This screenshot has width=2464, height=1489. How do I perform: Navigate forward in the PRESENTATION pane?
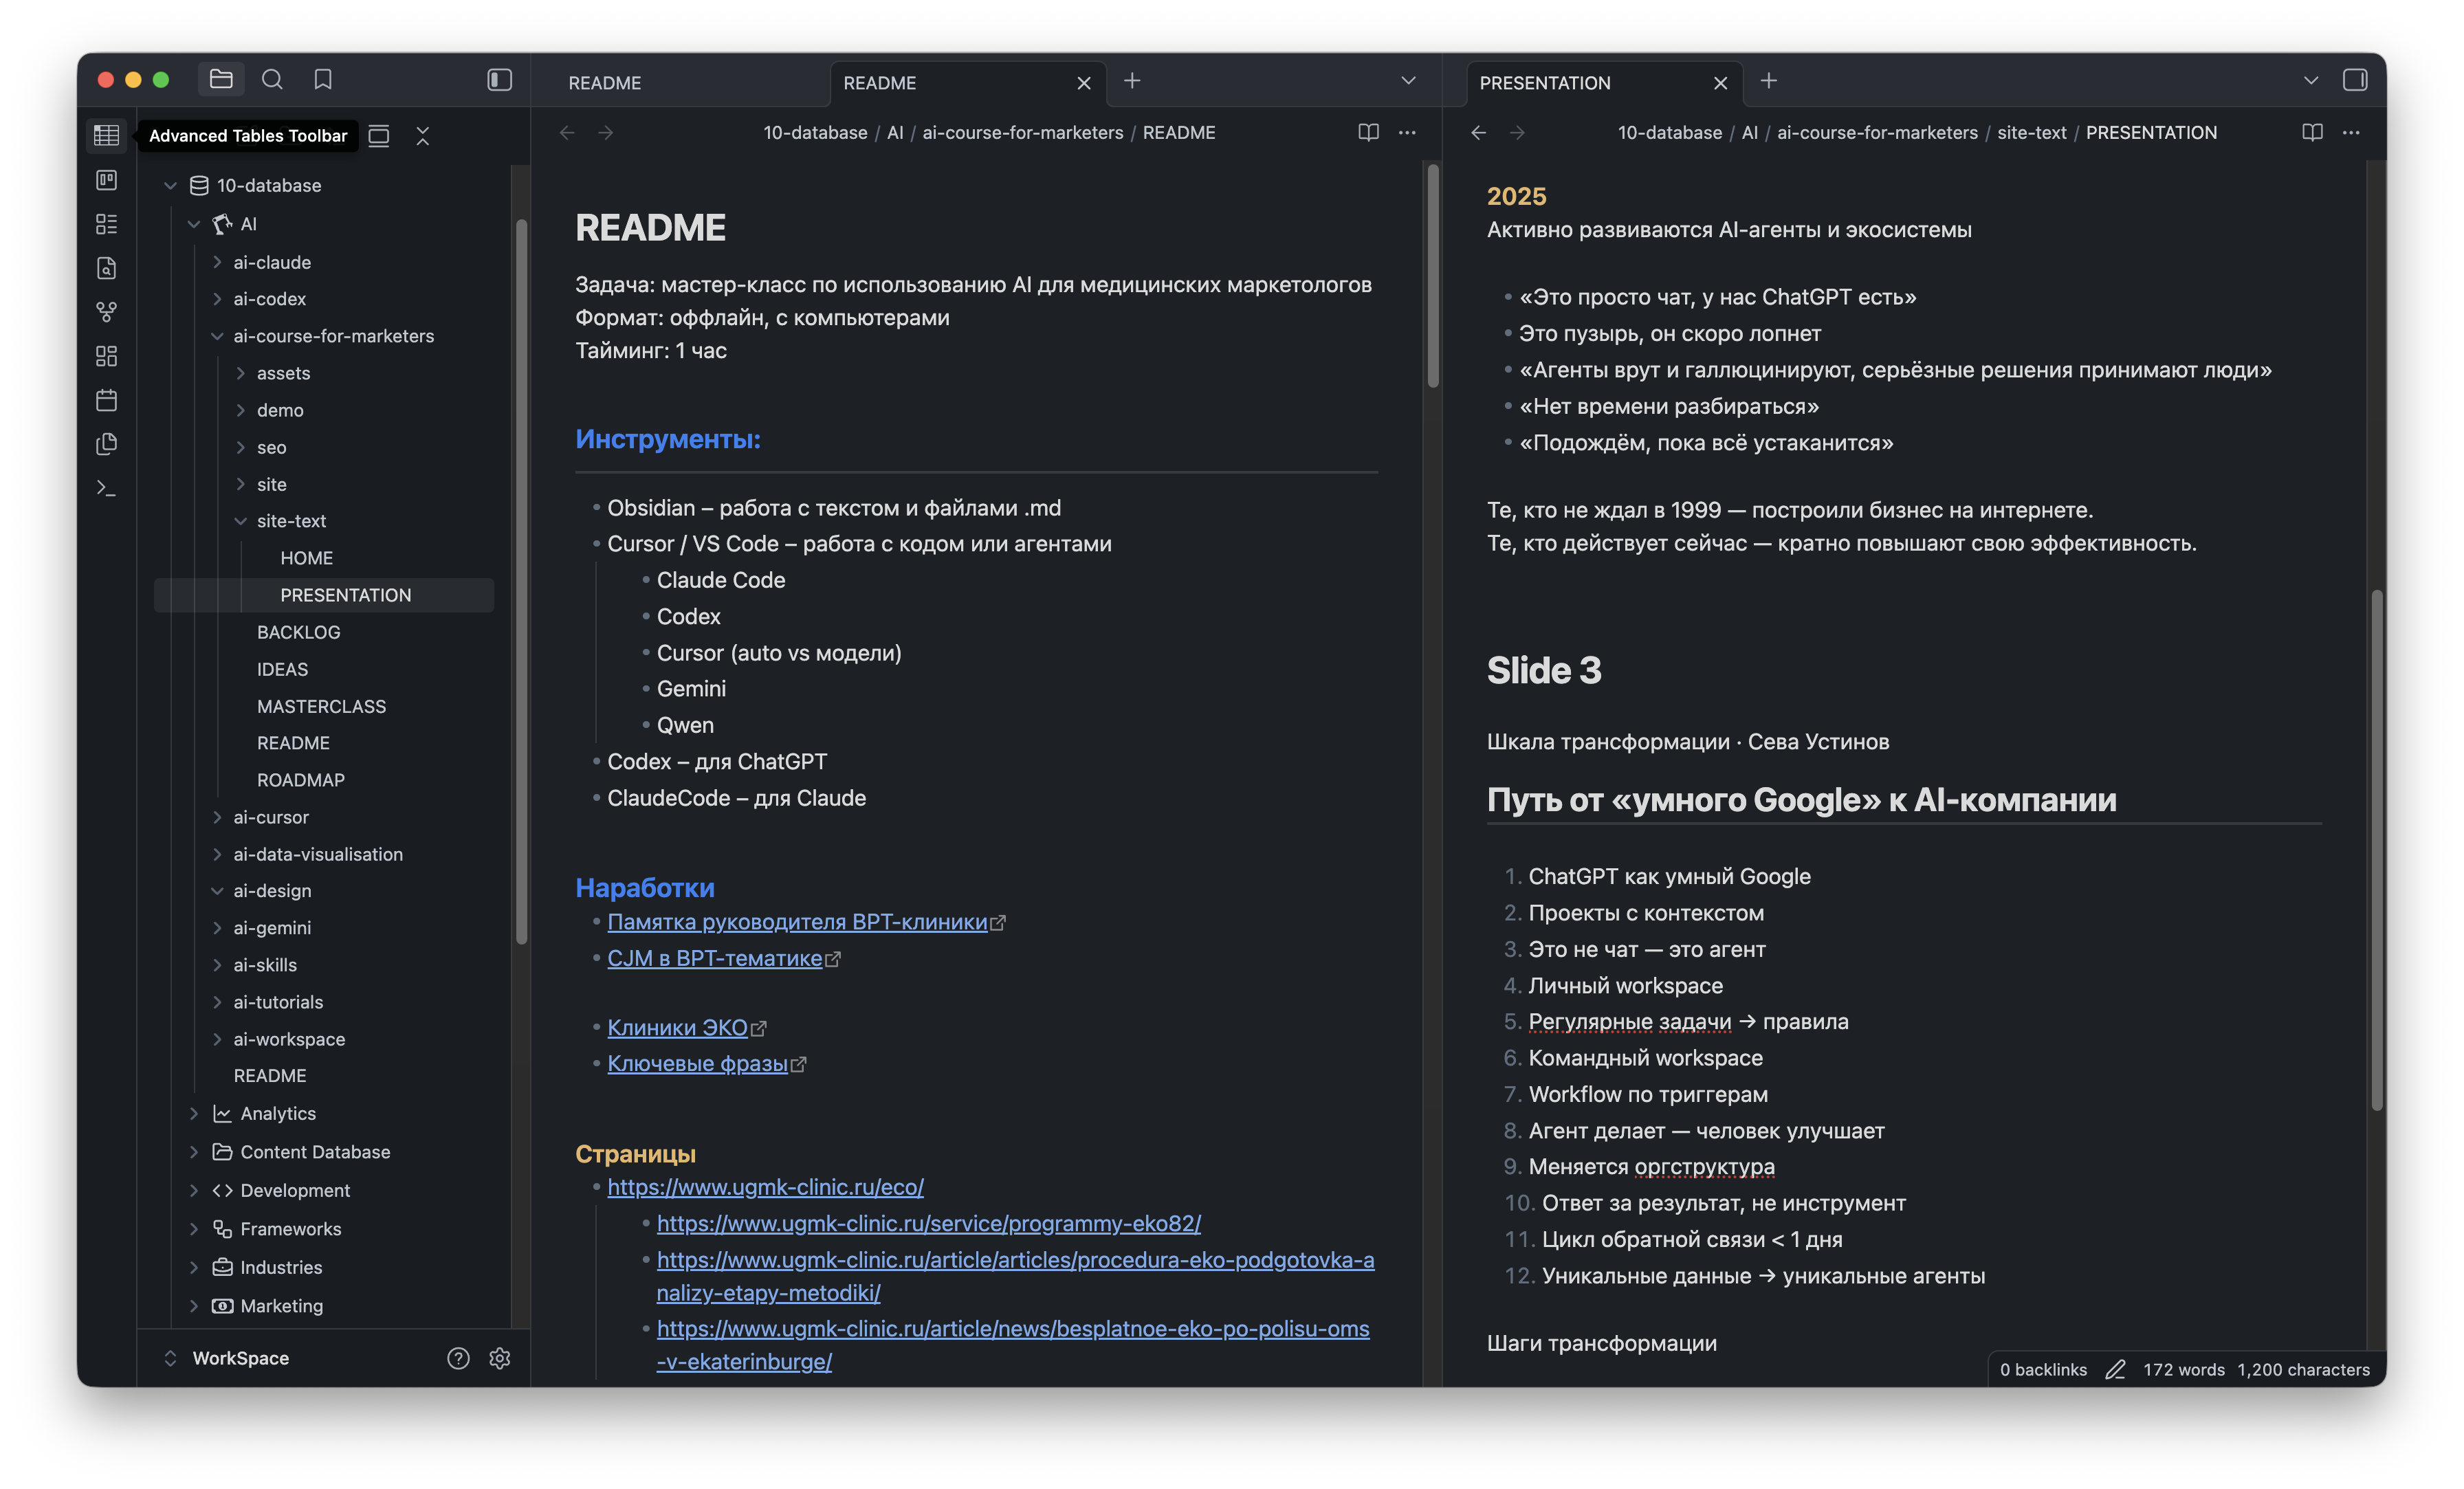1518,132
